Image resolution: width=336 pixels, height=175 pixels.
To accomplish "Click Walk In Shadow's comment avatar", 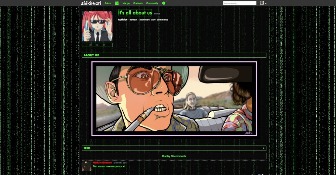I will click(x=87, y=166).
